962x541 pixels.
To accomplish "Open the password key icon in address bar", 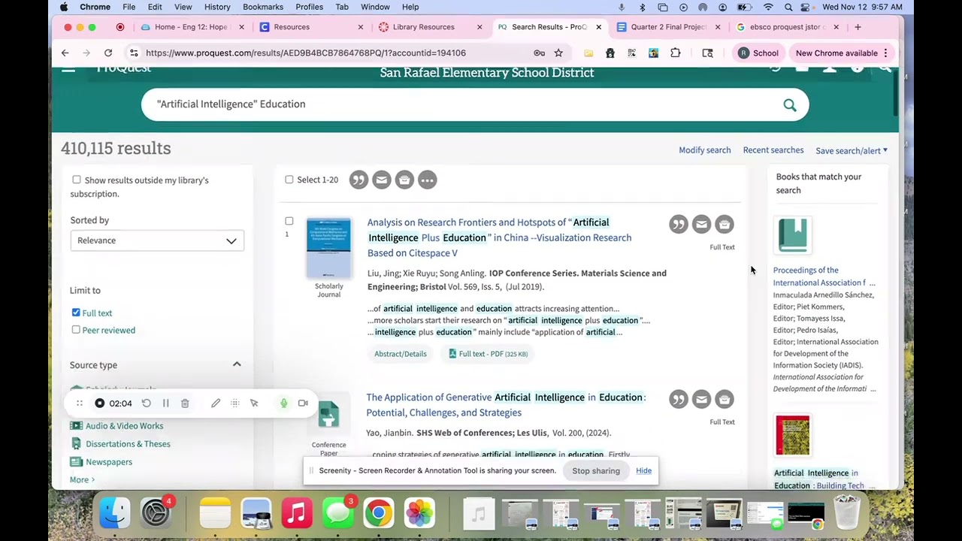I will [x=539, y=53].
